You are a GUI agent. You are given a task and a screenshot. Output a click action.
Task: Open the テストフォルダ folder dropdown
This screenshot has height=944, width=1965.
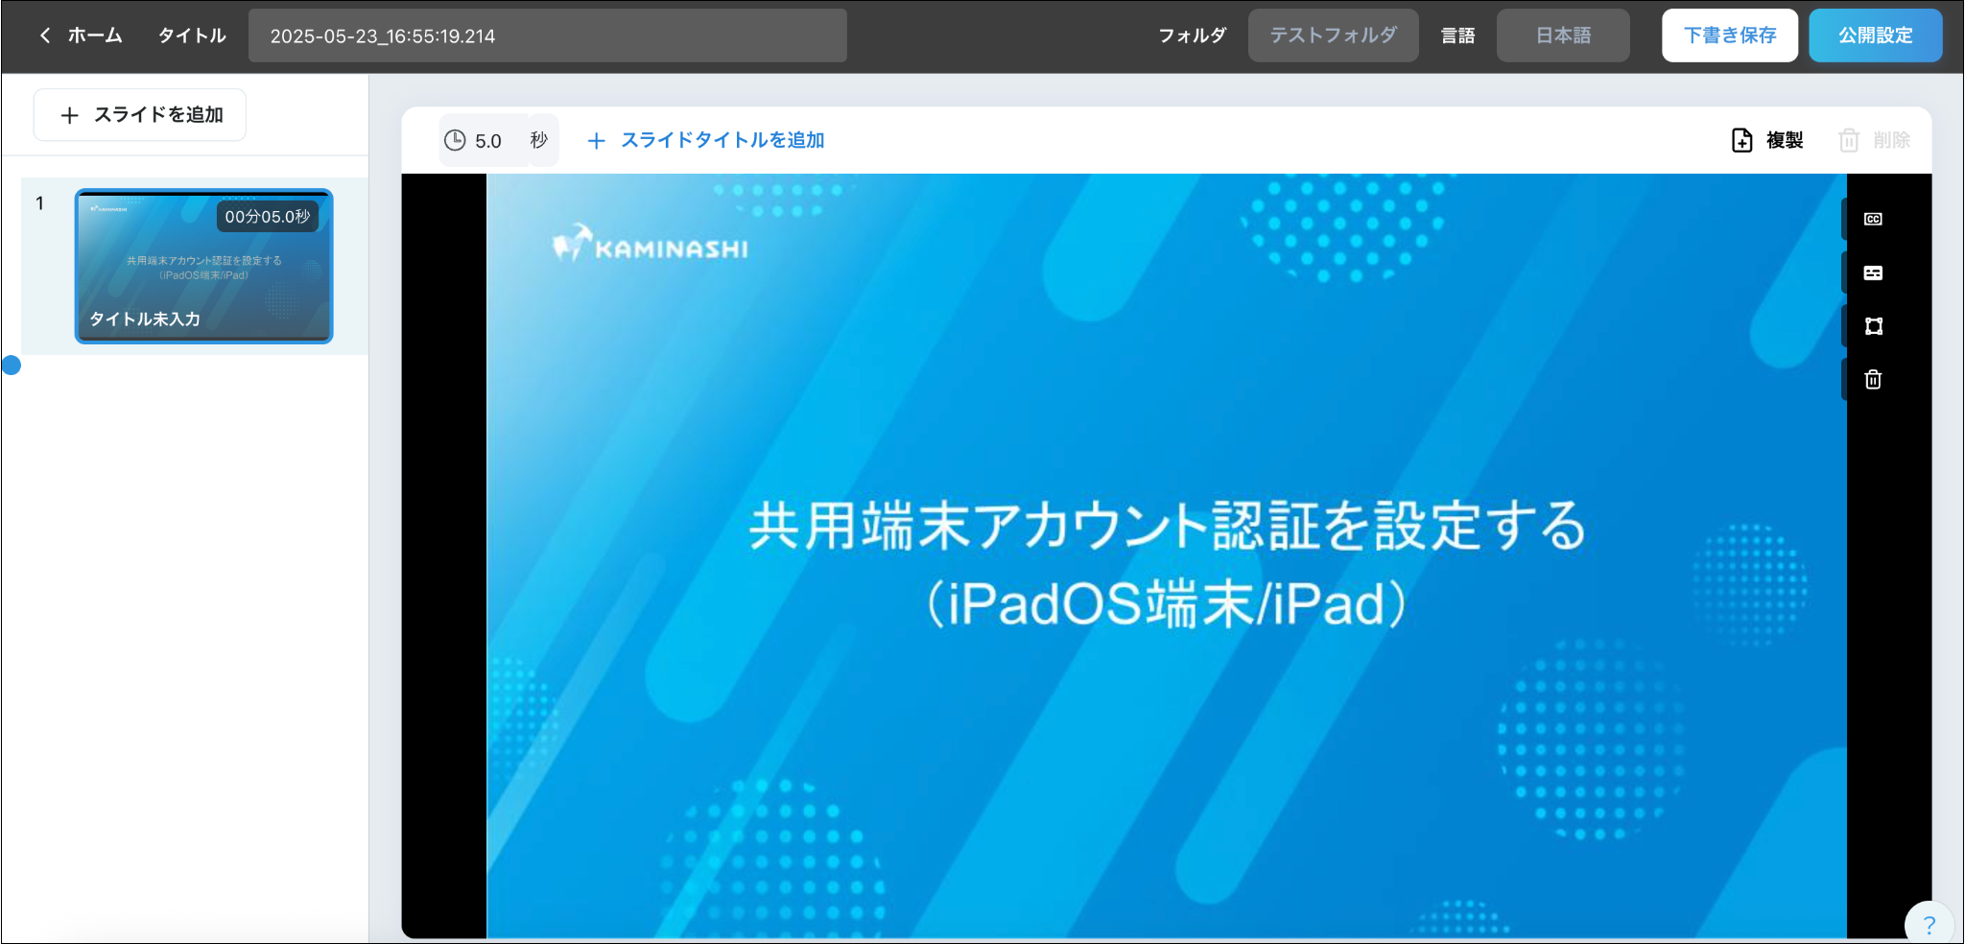click(1333, 35)
